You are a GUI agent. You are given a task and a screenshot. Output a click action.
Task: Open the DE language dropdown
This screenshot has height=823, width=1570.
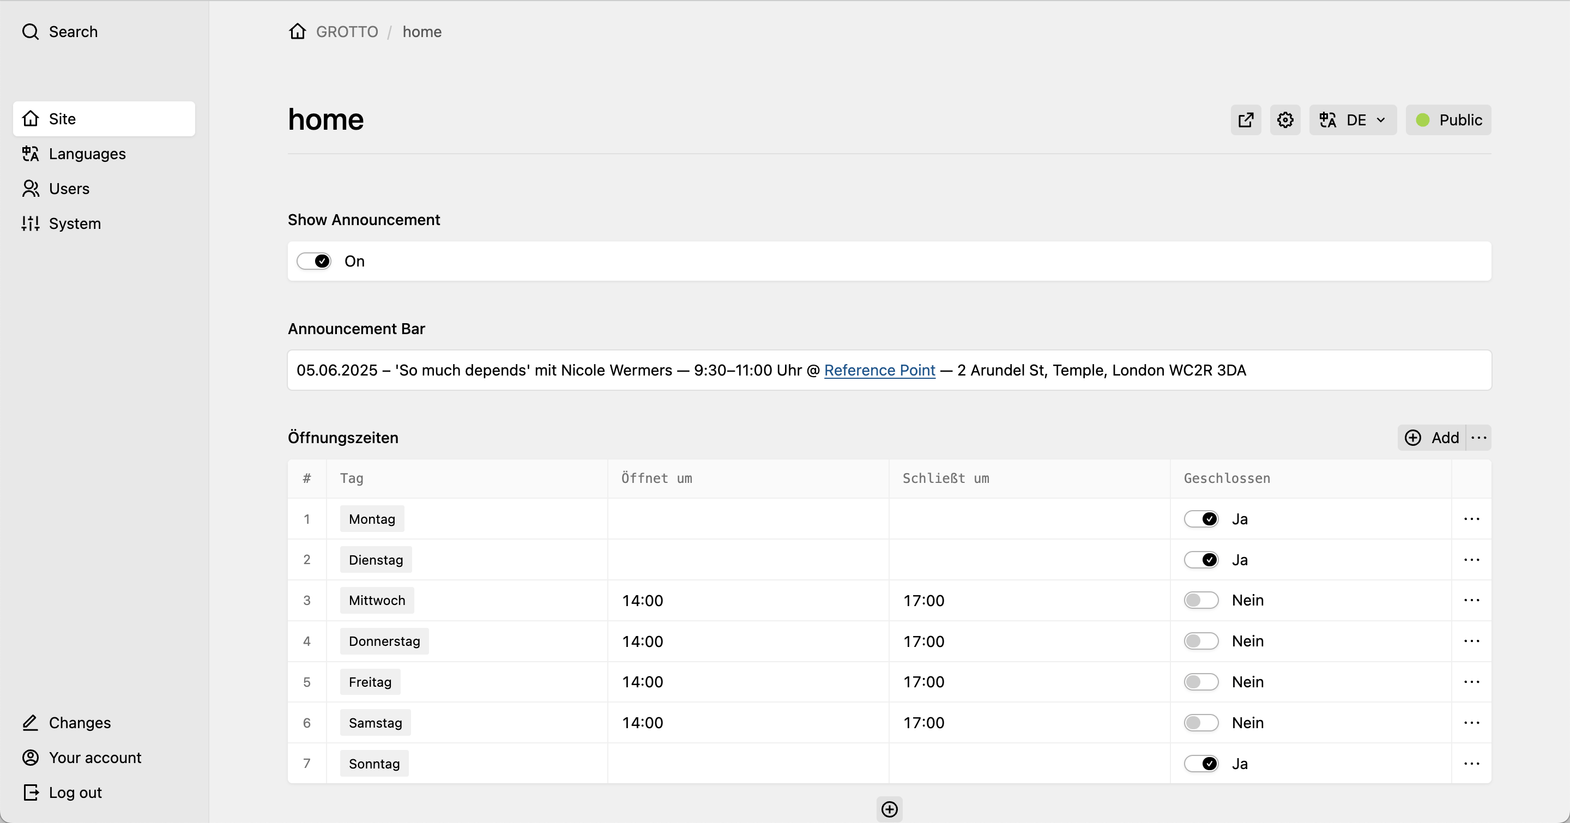click(1352, 120)
